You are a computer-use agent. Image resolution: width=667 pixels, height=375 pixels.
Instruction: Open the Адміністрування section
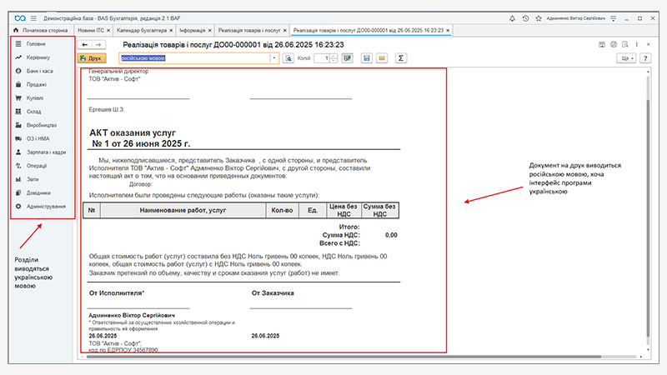[46, 207]
